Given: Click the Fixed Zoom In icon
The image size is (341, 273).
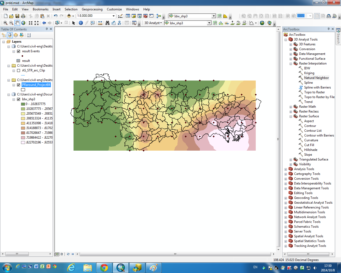Looking at the screenshot, I should point(31,23).
